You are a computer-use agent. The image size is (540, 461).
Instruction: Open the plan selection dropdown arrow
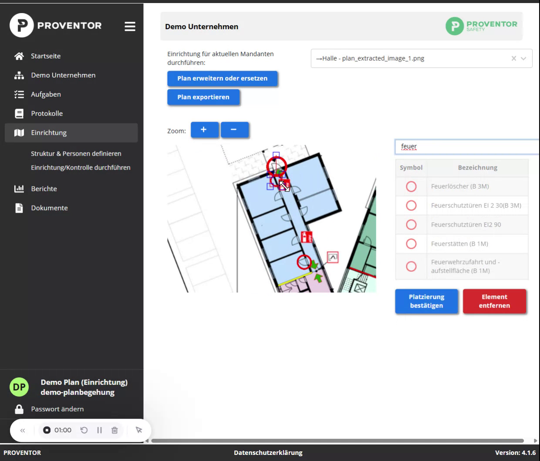point(523,58)
